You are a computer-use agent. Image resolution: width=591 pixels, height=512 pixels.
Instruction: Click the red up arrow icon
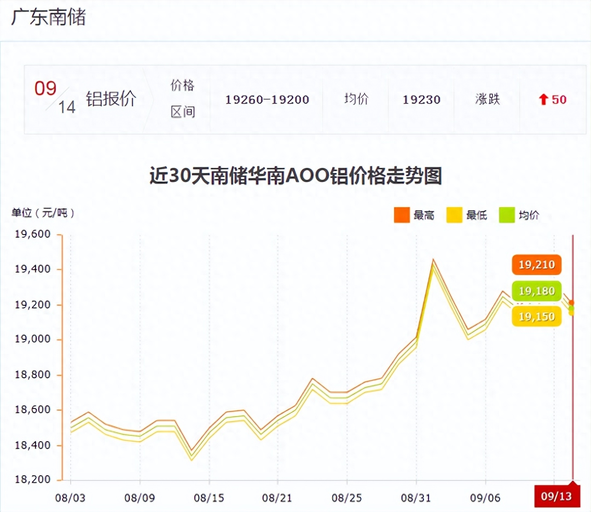(x=543, y=100)
